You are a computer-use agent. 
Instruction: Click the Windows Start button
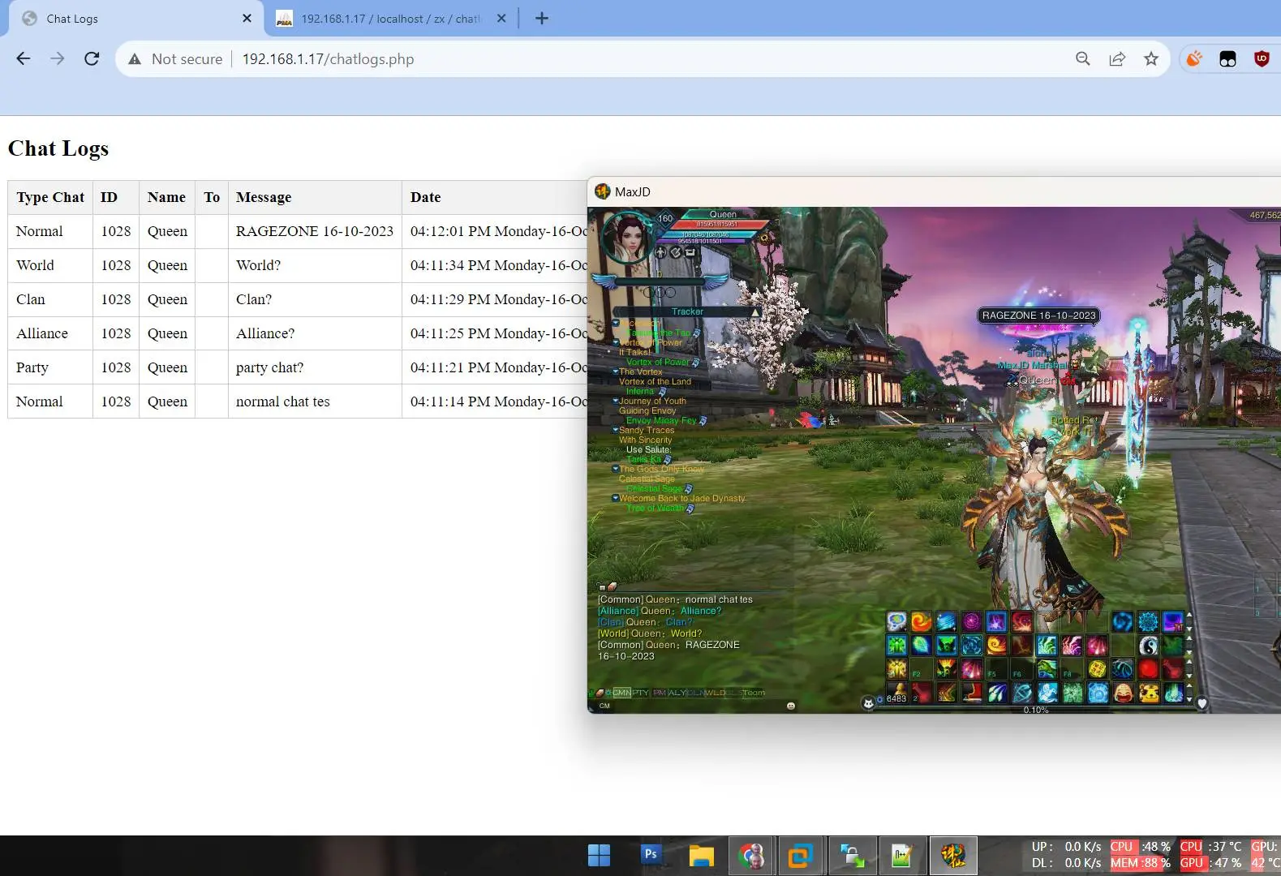[x=599, y=855]
